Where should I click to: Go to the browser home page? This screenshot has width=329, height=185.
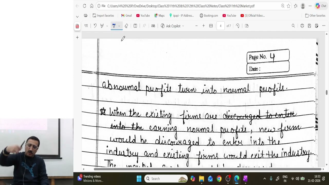(x=92, y=6)
